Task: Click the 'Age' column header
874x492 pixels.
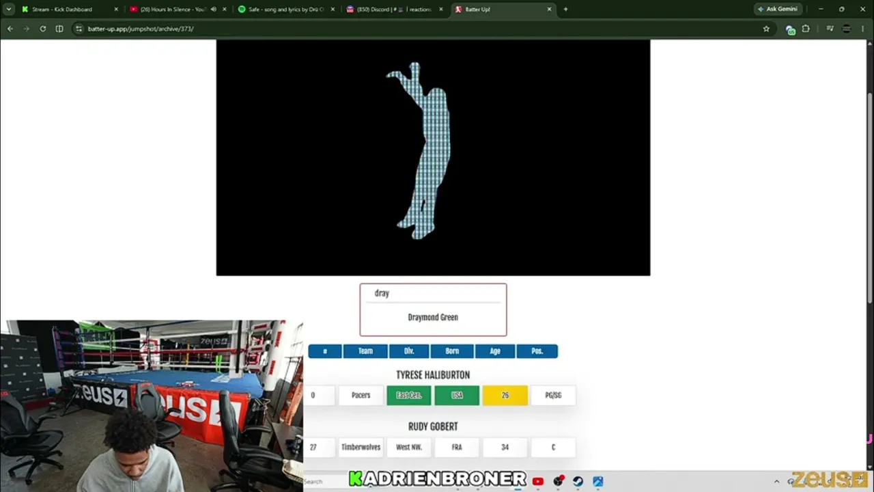Action: click(495, 351)
